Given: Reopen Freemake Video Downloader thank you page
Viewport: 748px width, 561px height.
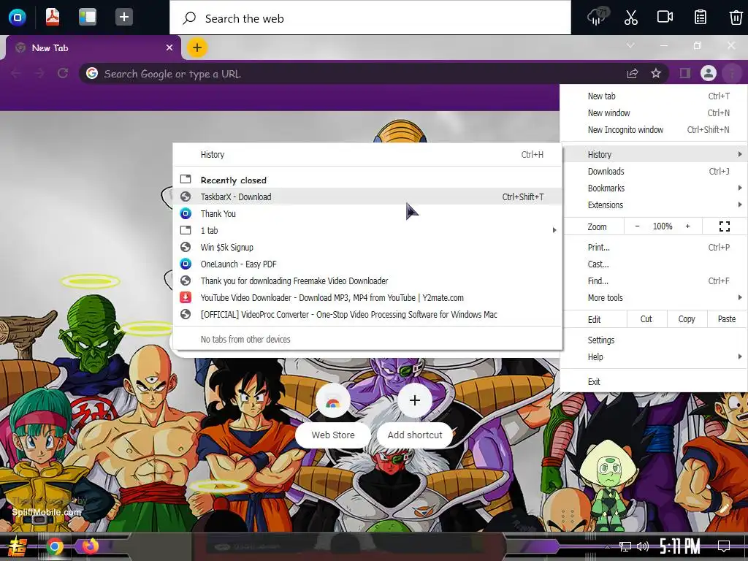Looking at the screenshot, I should click(x=367, y=280).
